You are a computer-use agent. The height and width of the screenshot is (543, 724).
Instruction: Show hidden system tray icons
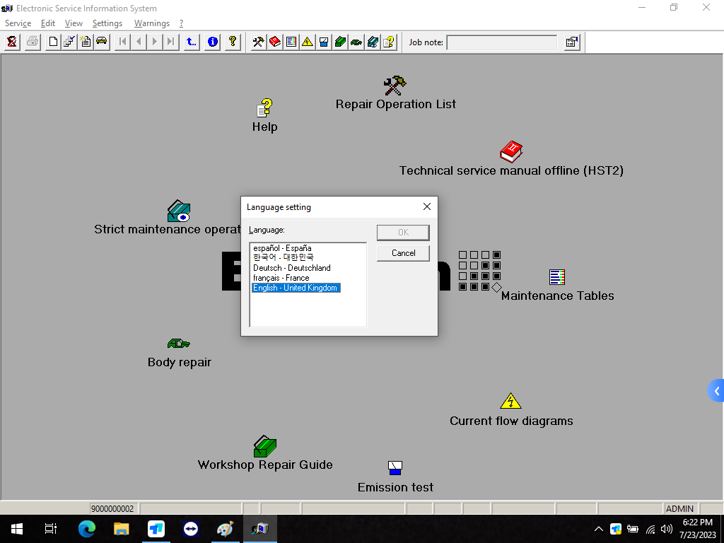599,529
